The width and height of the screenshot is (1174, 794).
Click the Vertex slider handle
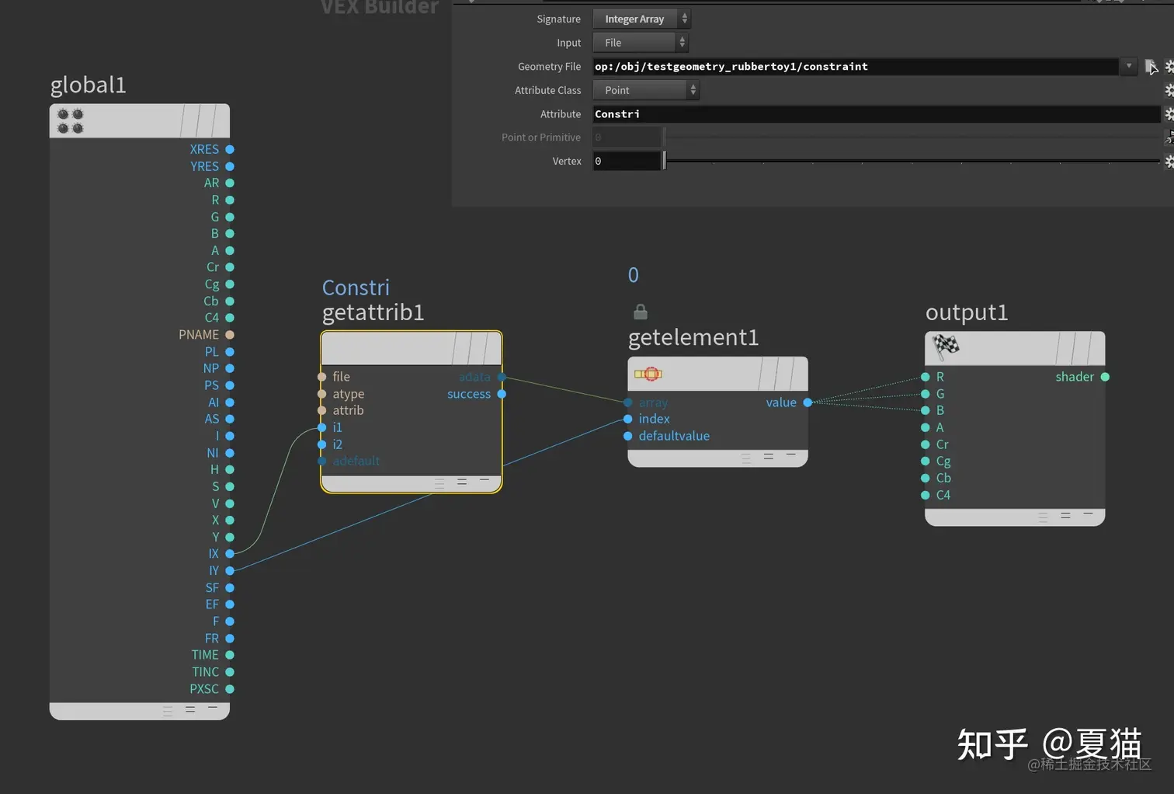click(665, 161)
